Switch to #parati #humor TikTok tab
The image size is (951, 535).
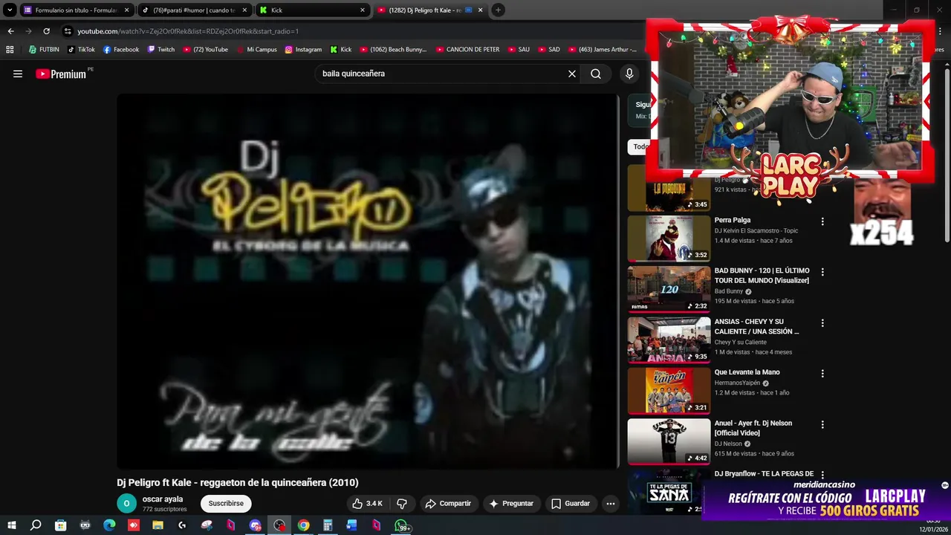(x=194, y=10)
